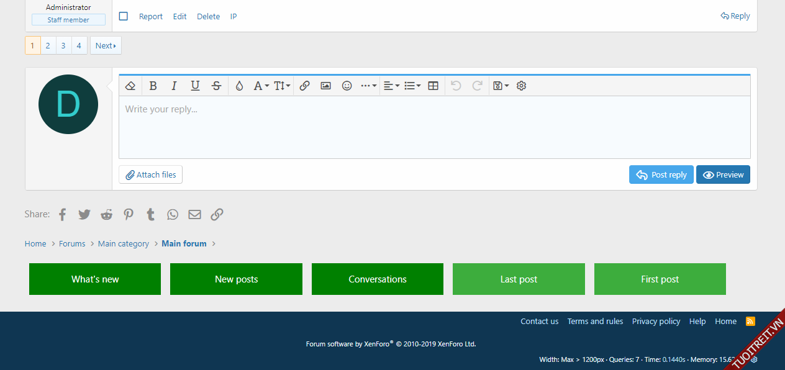The width and height of the screenshot is (785, 370).
Task: Open text color picker droplet icon
Action: point(239,86)
